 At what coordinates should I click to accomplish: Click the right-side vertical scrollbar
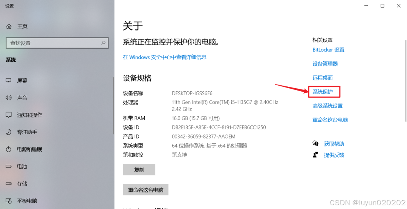tap(406, 81)
